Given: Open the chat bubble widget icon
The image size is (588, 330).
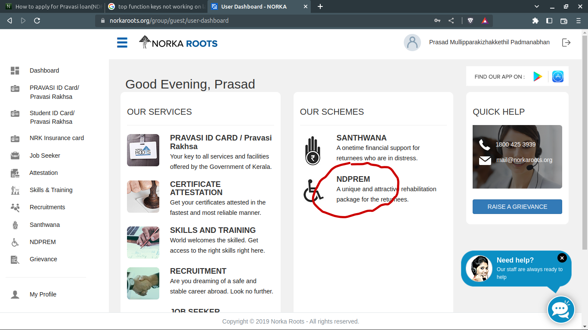Looking at the screenshot, I should (561, 309).
